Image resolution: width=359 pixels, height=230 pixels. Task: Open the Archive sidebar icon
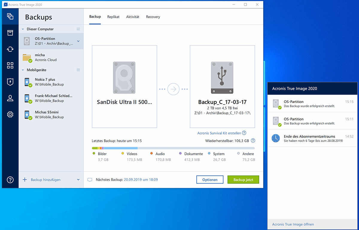tap(10, 33)
